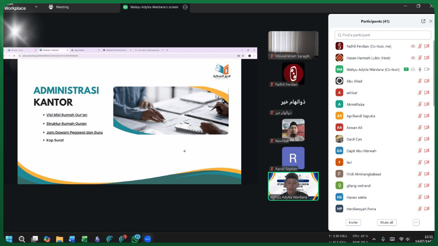The image size is (438, 246).
Task: Close the Participants panel
Action: tap(431, 21)
